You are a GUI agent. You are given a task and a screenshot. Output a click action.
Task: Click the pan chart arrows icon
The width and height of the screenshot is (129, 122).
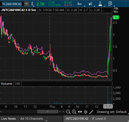(80, 112)
